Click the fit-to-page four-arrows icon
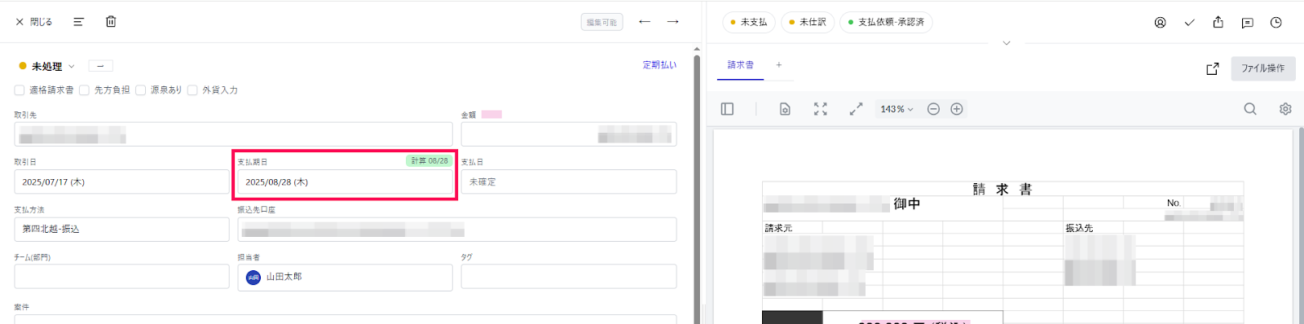The width and height of the screenshot is (1304, 324). (x=820, y=109)
